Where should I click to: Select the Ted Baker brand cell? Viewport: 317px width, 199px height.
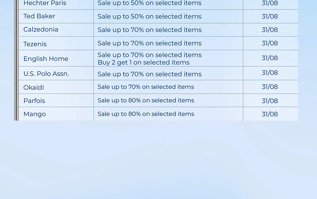coord(39,16)
